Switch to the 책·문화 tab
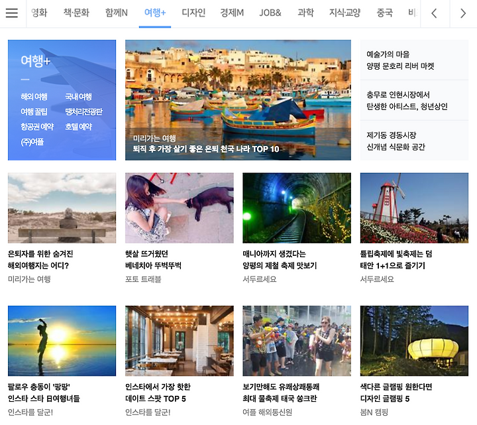Image resolution: width=477 pixels, height=425 pixels. [x=76, y=13]
